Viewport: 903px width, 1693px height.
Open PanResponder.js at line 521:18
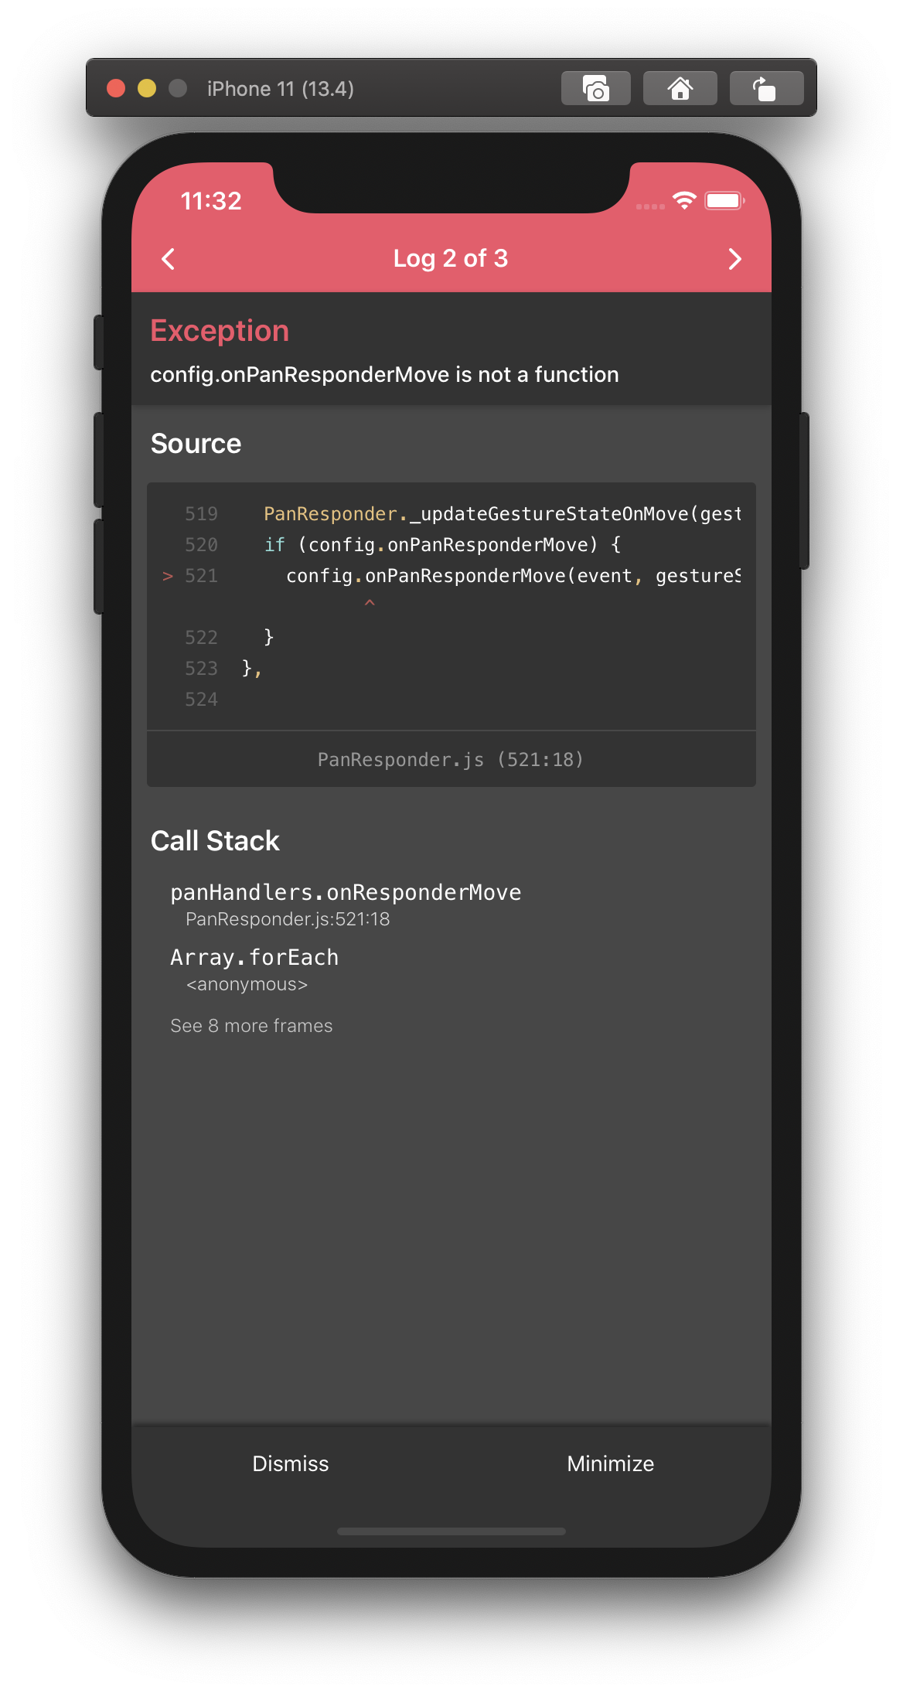coord(451,759)
